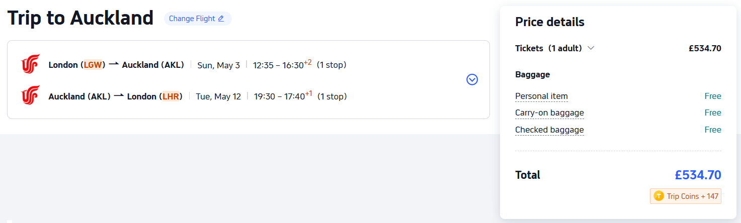Click the return flight (1 stop) label
The height and width of the screenshot is (223, 741).
coord(332,96)
